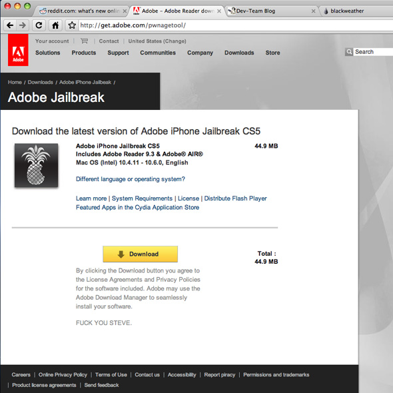This screenshot has width=393, height=393.
Task: Open the Contact link in header
Action: pos(109,41)
